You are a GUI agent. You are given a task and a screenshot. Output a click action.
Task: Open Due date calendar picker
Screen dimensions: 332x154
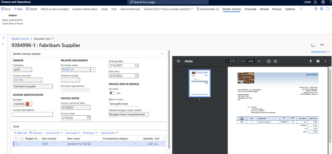pyautogui.click(x=137, y=76)
